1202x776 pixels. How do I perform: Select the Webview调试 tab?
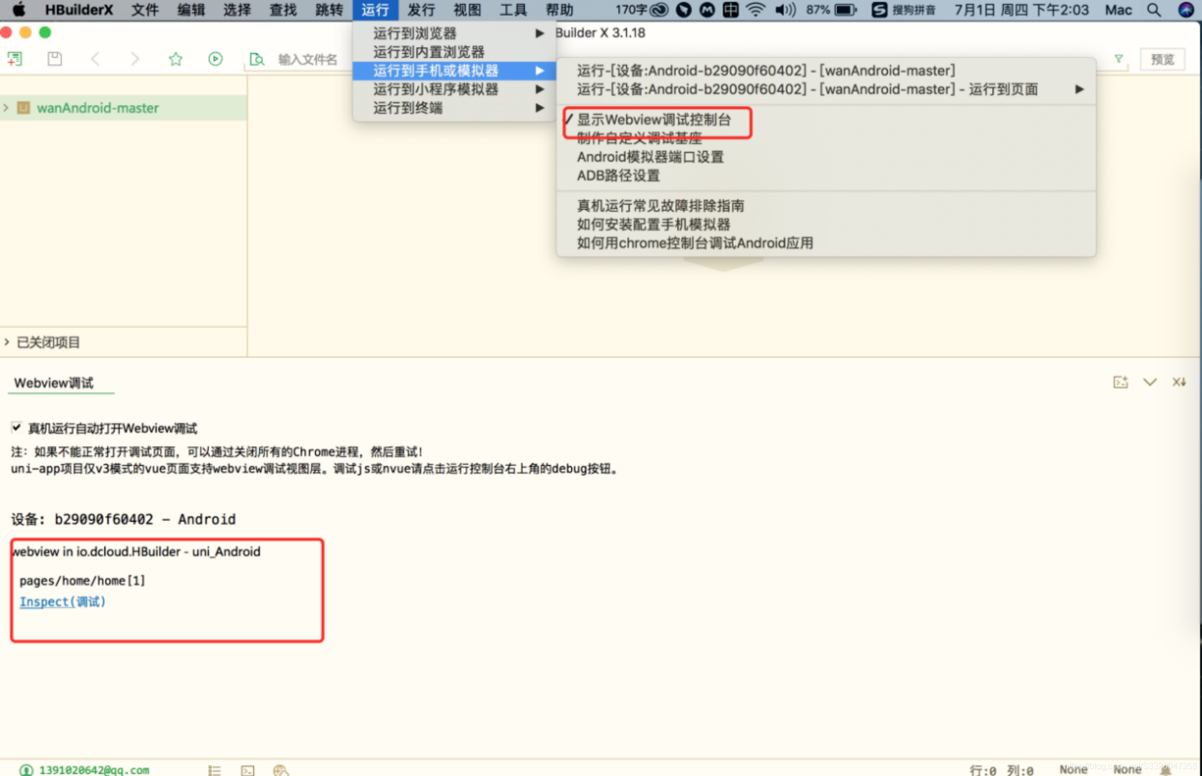(54, 383)
